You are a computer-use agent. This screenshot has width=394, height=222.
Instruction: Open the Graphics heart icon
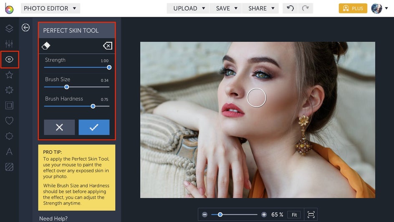pyautogui.click(x=9, y=121)
